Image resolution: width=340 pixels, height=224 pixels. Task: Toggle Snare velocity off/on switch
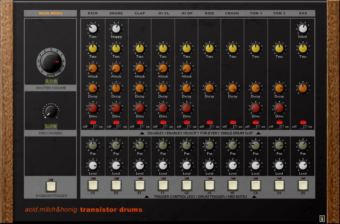(117, 127)
